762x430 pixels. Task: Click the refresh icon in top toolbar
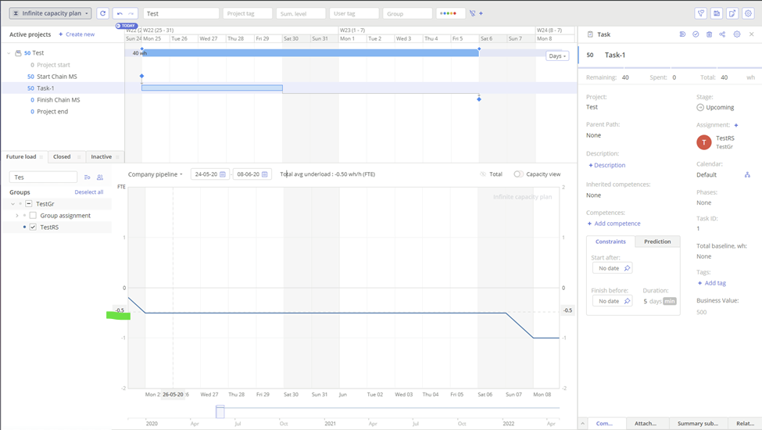(x=102, y=13)
